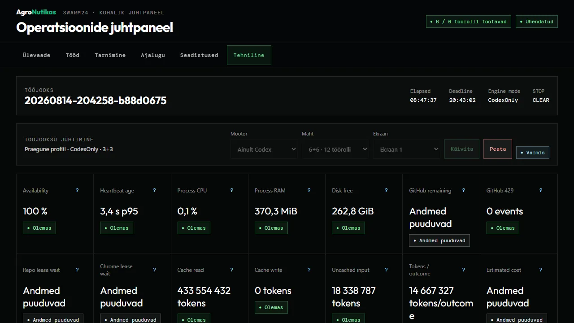Viewport: 574px width, 323px height.
Task: Click the Valmis status badge
Action: click(533, 153)
